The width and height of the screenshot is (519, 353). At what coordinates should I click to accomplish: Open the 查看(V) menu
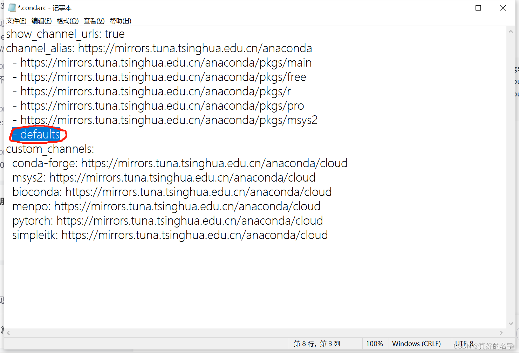click(94, 21)
